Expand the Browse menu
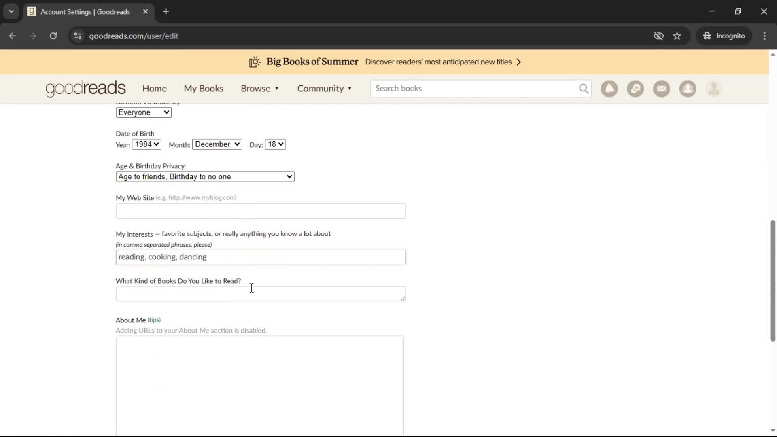This screenshot has height=437, width=777. point(260,89)
